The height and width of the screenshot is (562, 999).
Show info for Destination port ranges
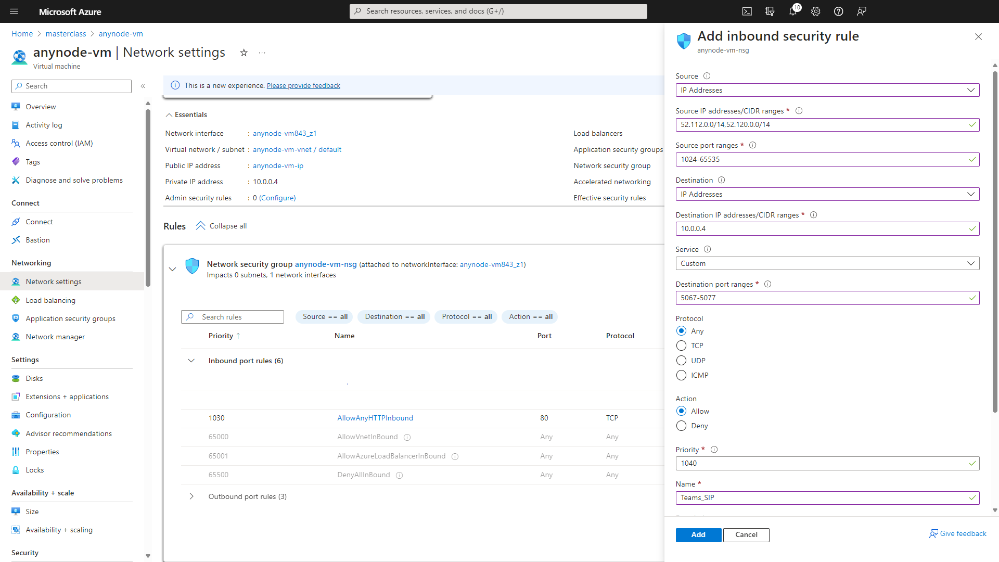tap(768, 284)
